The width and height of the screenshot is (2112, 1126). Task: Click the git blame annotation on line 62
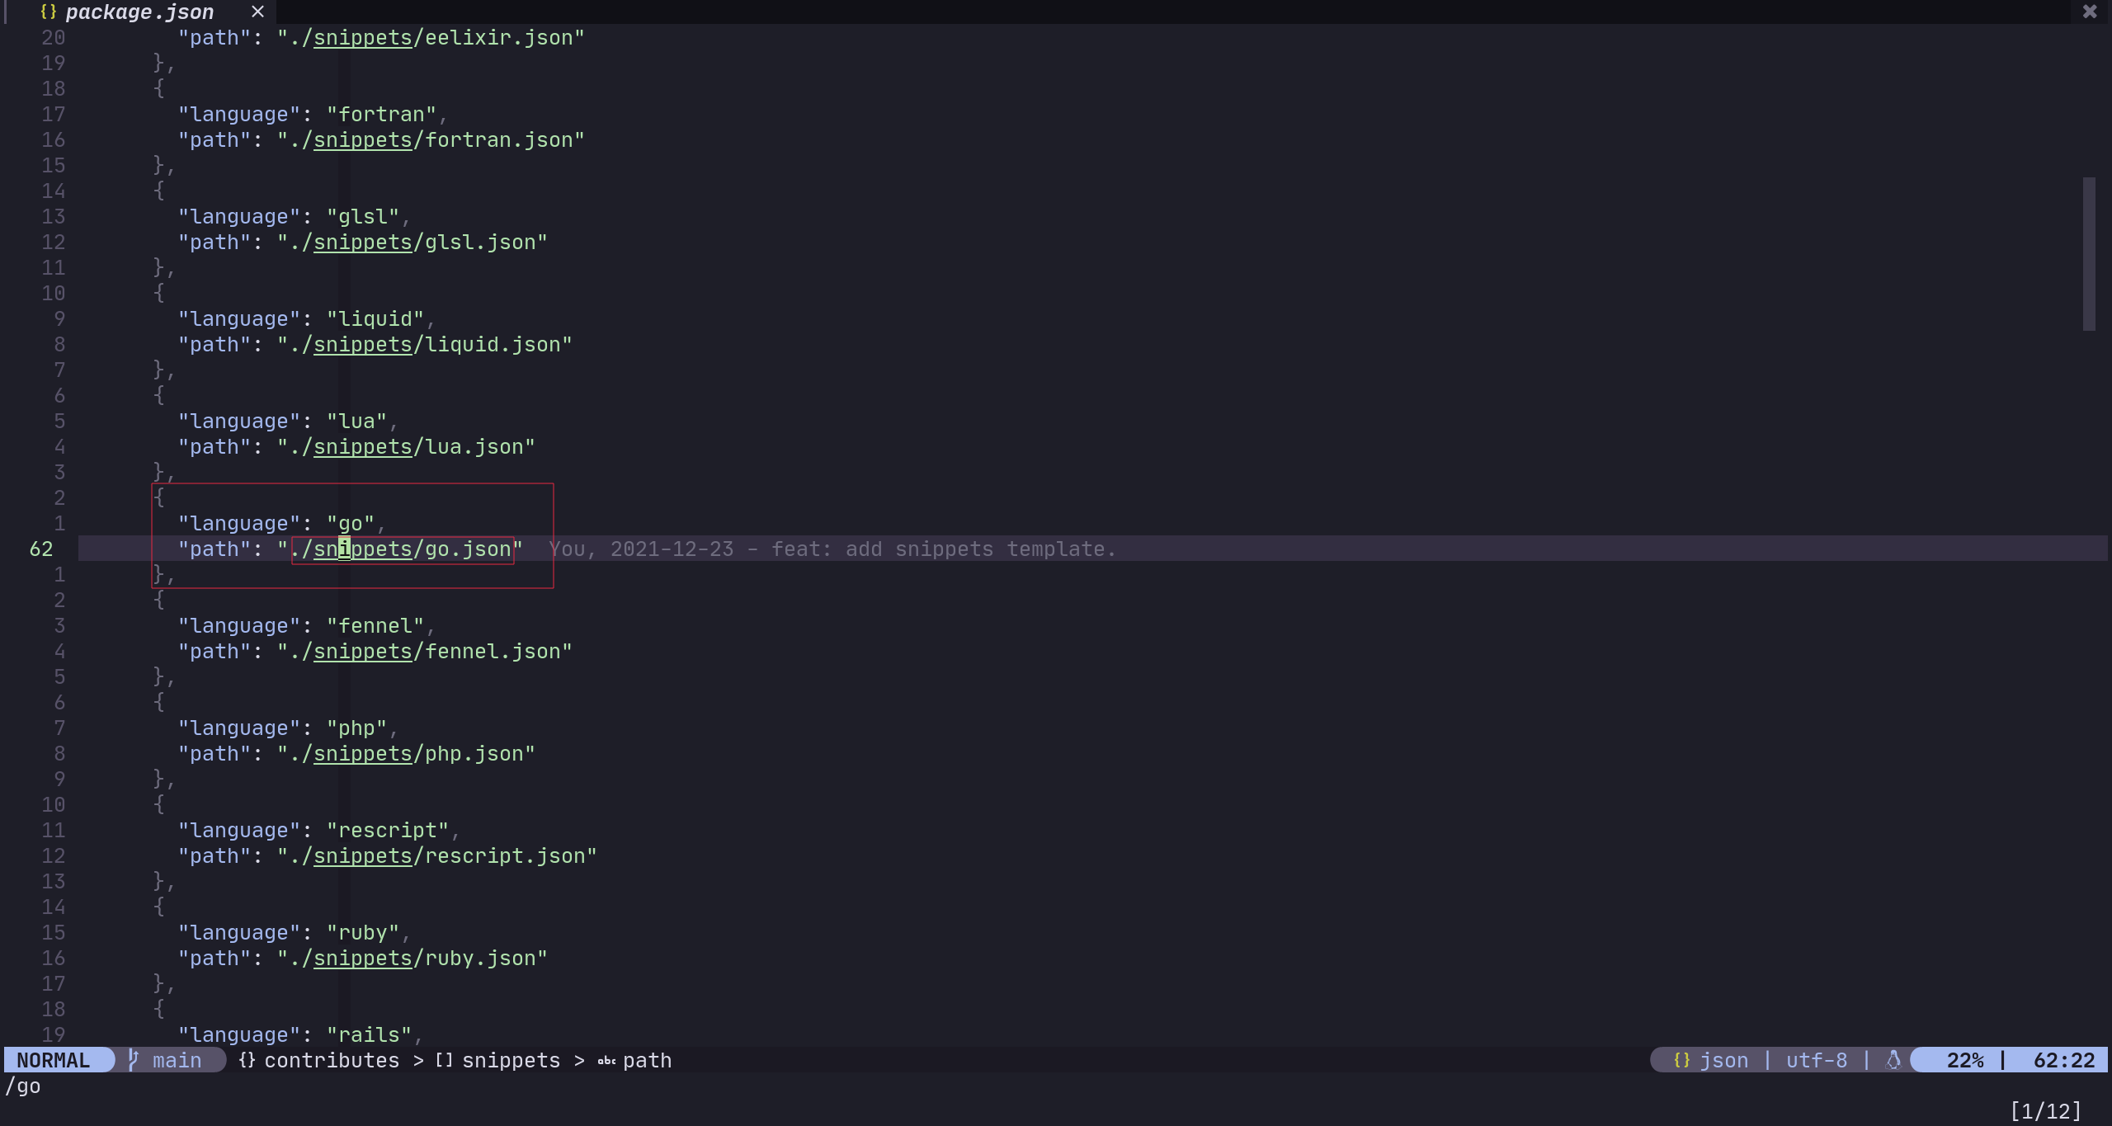point(832,549)
